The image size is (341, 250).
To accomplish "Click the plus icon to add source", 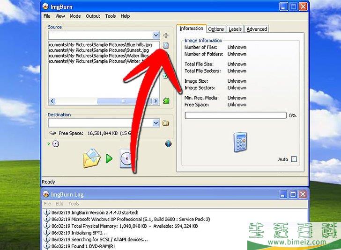I will (x=166, y=35).
